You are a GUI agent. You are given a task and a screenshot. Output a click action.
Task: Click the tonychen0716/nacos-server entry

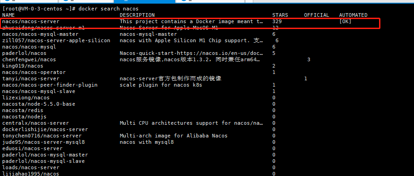click(x=42, y=136)
